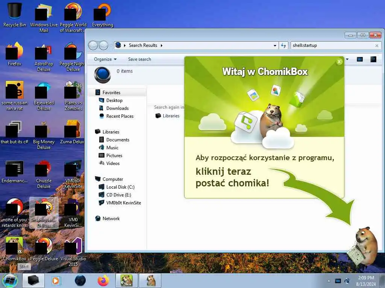Close the ChomikBox welcome popup
The image size is (385, 288).
[339, 62]
